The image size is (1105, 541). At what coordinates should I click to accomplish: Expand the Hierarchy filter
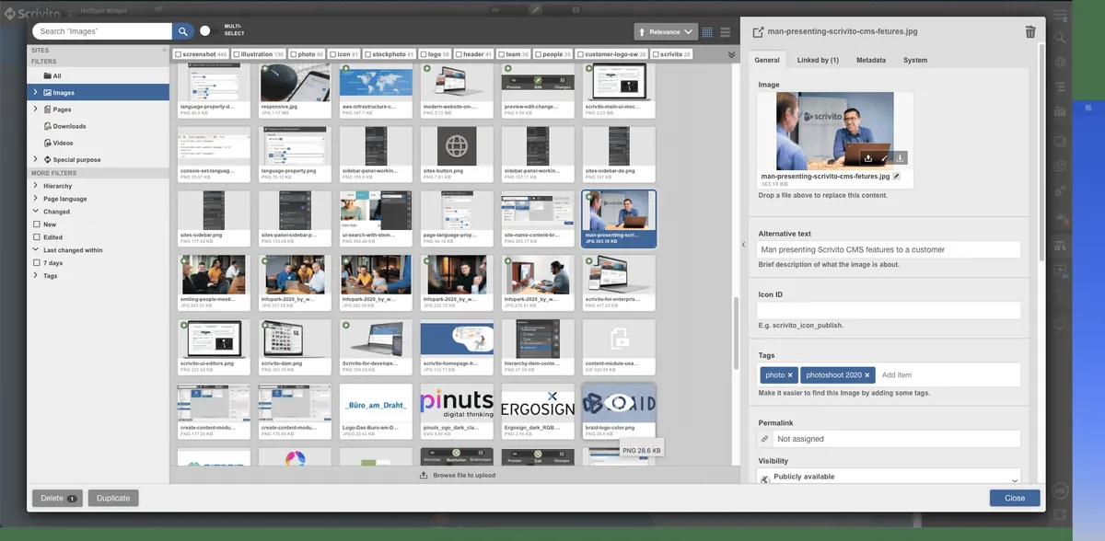(x=37, y=186)
